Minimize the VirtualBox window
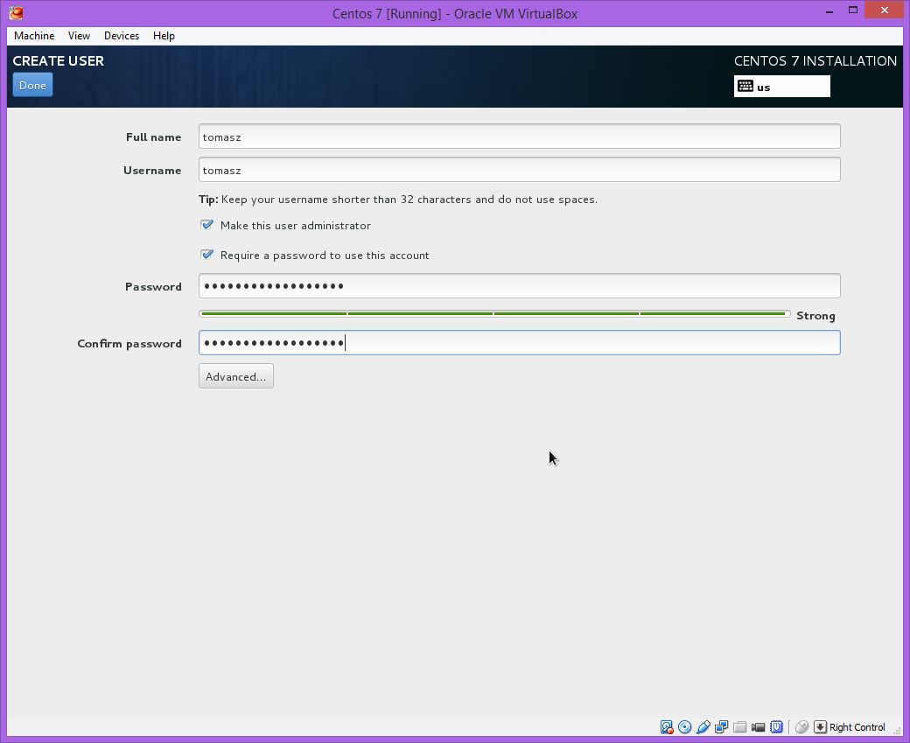Image resolution: width=910 pixels, height=743 pixels. click(x=829, y=11)
